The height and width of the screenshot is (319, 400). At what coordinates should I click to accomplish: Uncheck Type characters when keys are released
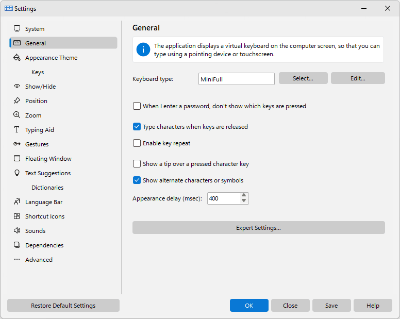point(137,126)
